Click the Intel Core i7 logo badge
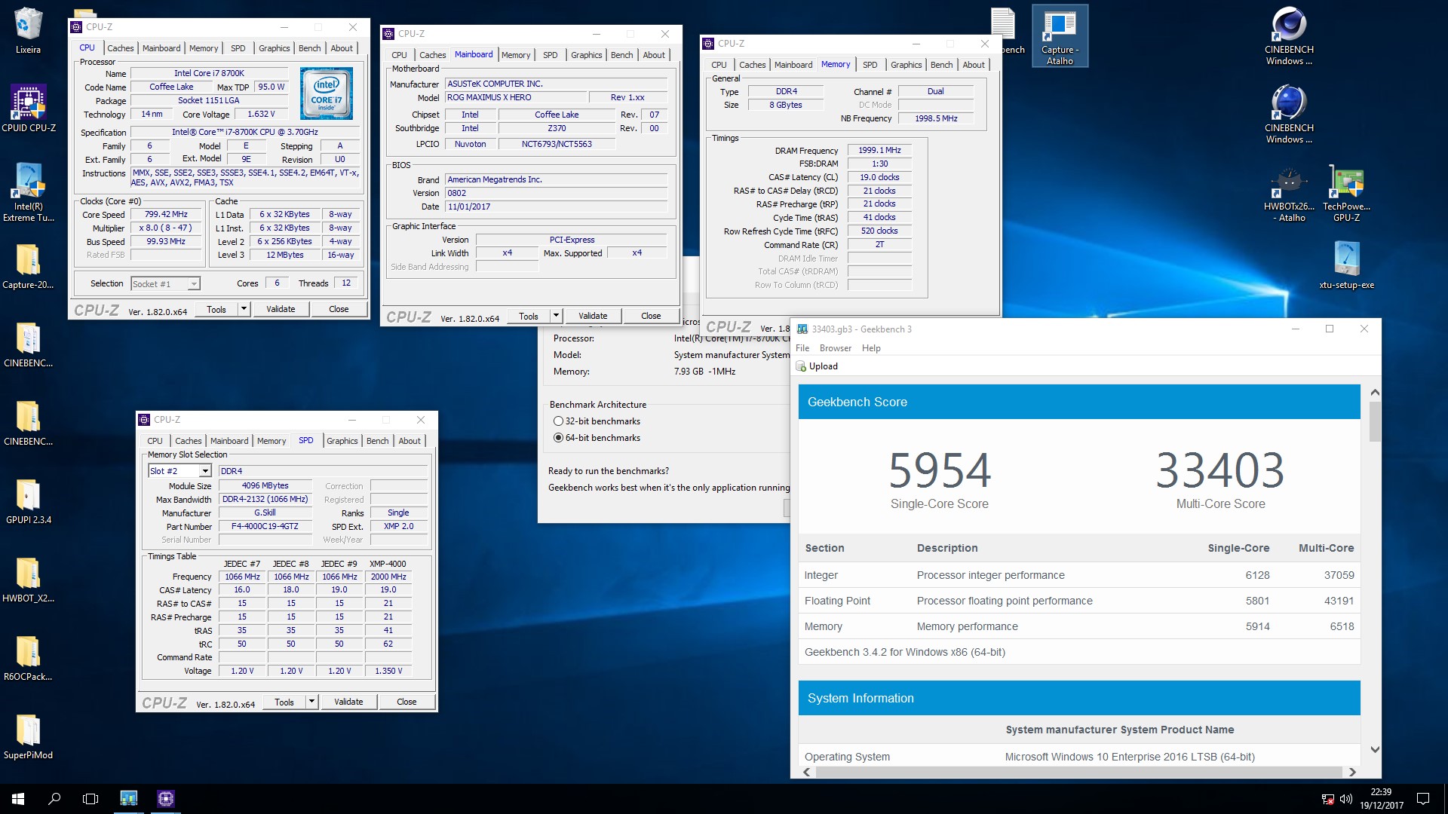Screen dimensions: 1448x814 [326, 93]
